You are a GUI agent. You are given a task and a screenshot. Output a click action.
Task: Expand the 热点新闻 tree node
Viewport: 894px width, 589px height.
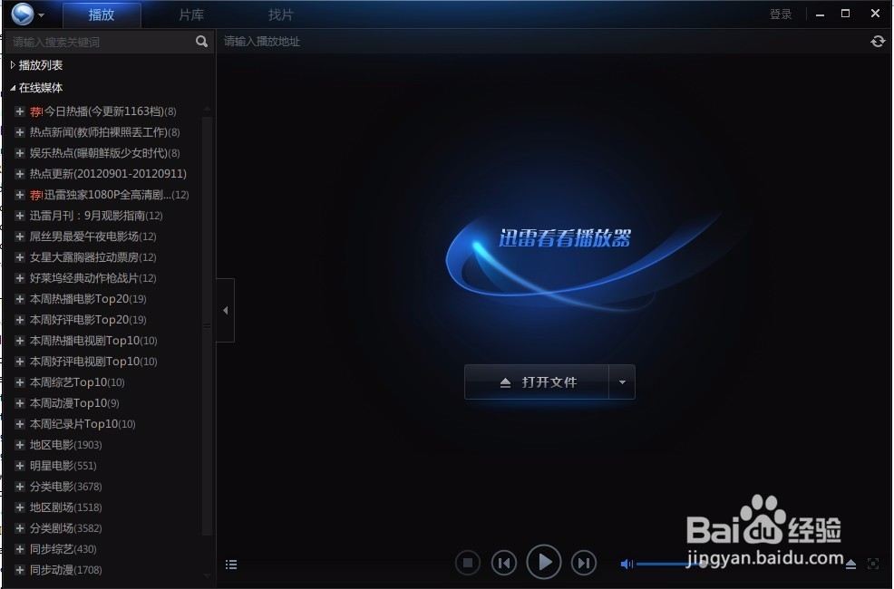coord(19,132)
